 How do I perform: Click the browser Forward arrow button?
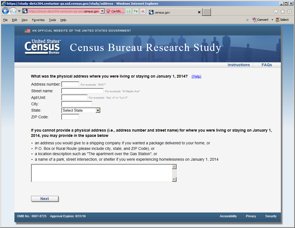(x=13, y=11)
